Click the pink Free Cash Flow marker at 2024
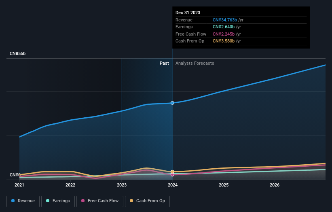 (x=172, y=175)
